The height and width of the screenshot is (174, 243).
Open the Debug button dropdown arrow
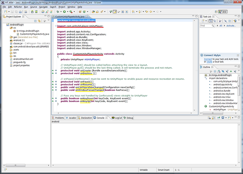tap(61, 11)
